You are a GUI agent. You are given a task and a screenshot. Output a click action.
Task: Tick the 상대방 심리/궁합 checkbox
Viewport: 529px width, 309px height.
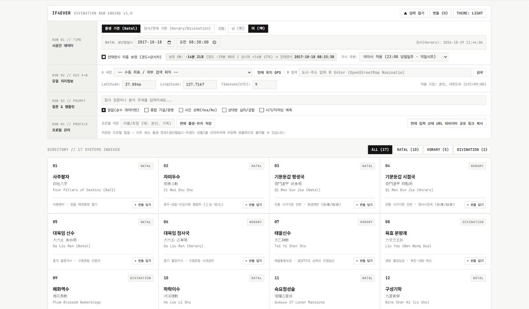[x=224, y=110]
